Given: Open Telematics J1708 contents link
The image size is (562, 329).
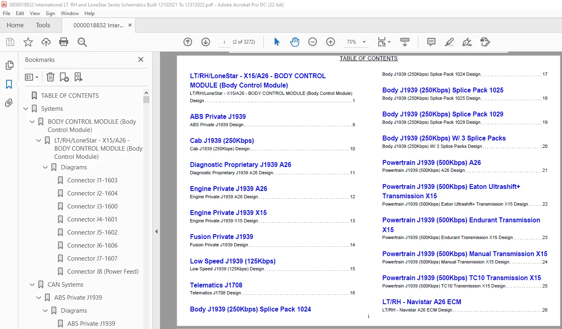Looking at the screenshot, I should pos(216,285).
